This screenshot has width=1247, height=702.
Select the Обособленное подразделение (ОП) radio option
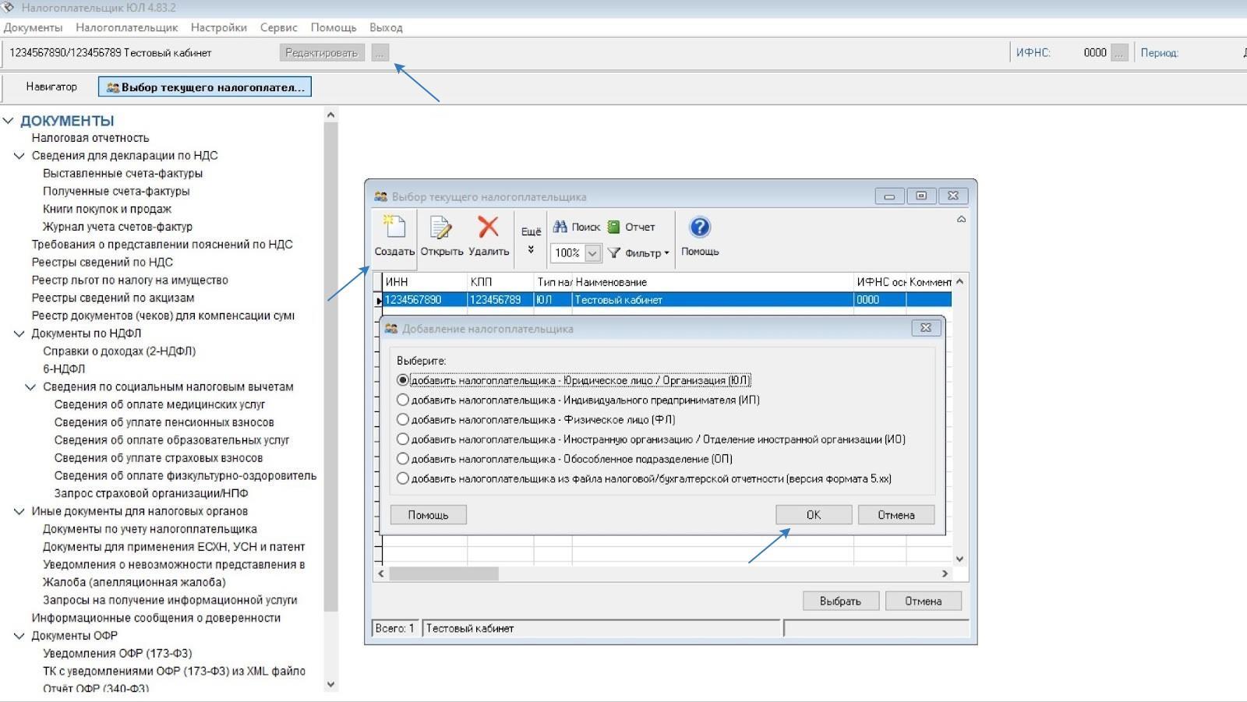click(403, 459)
